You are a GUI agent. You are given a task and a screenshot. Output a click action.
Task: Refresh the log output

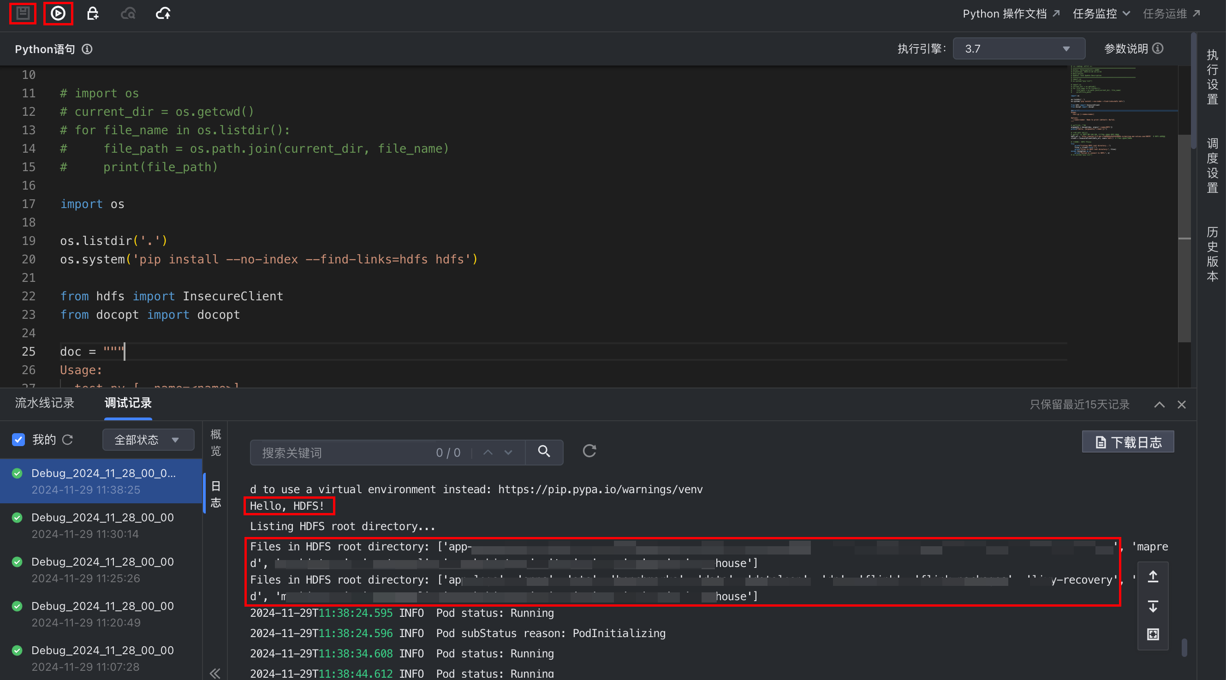click(589, 451)
